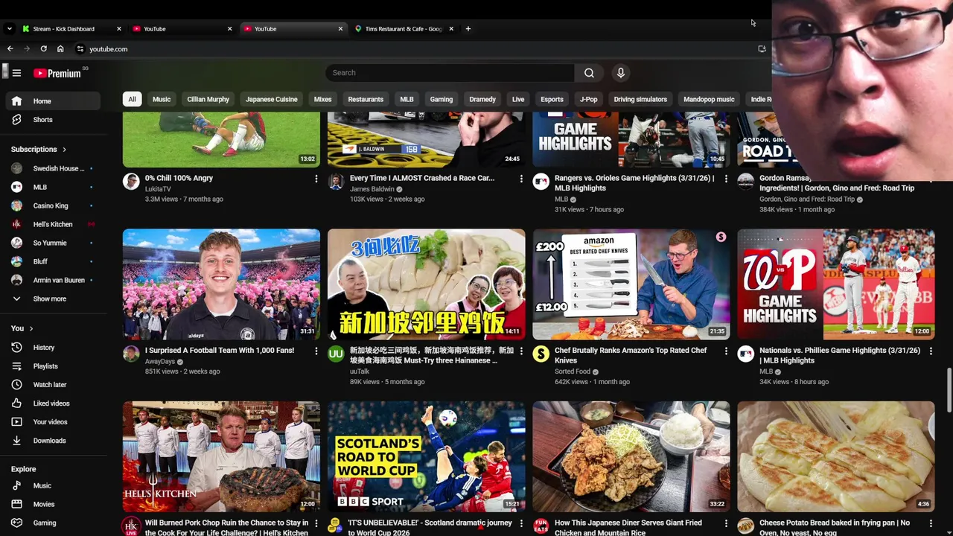Select the Cillian Murphy filter chip
Image resolution: width=953 pixels, height=536 pixels.
208,99
